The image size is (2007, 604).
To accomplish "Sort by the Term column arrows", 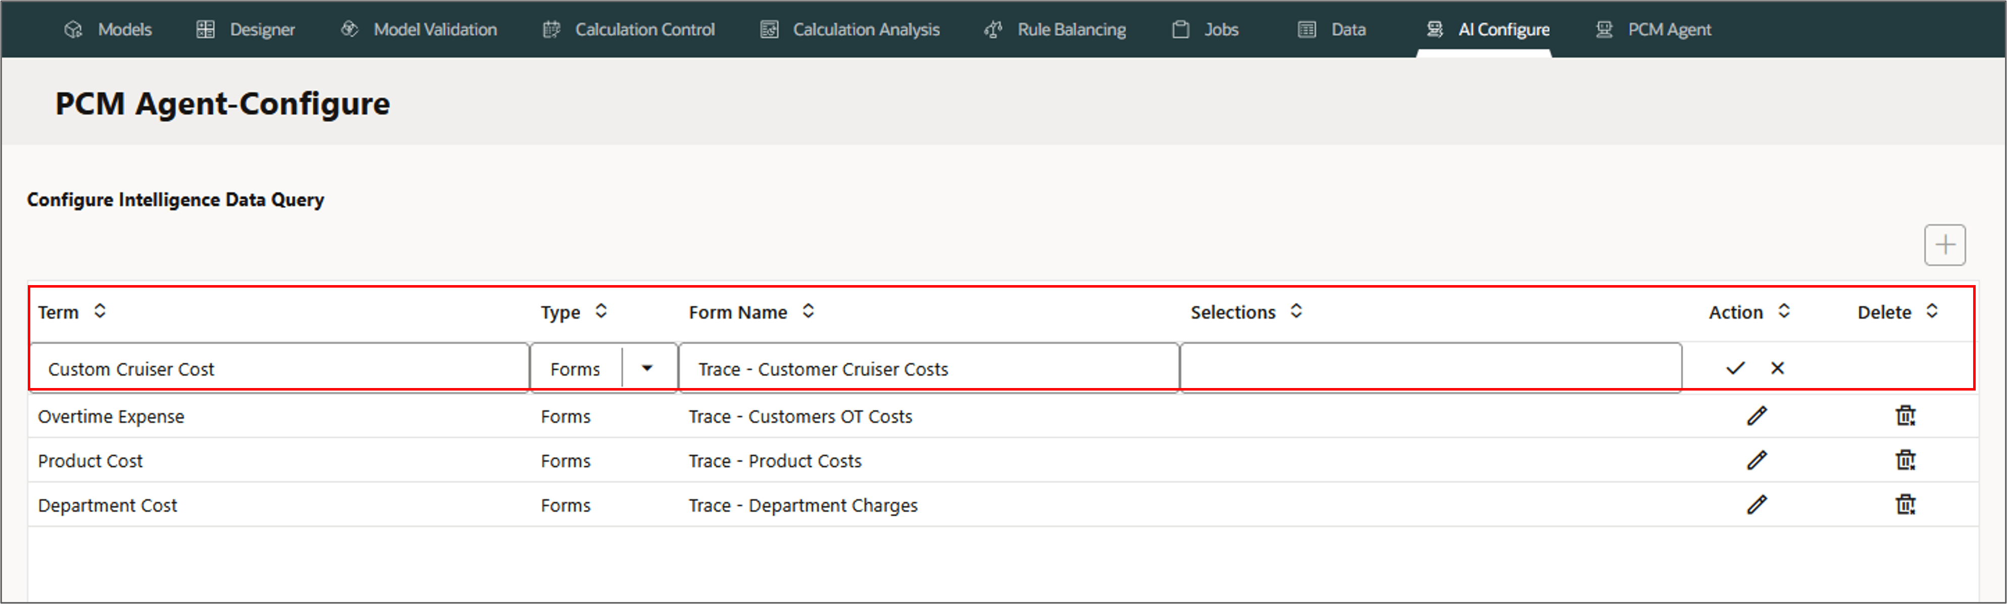I will point(99,311).
